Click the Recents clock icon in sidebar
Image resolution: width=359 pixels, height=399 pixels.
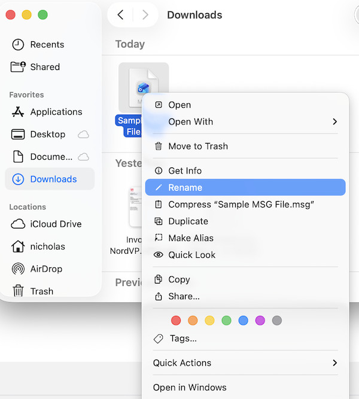19,45
